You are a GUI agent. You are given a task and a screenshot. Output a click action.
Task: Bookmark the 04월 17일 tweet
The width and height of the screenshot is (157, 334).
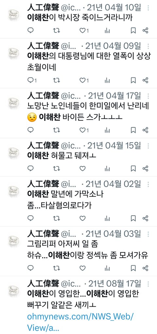pyautogui.click(x=133, y=130)
